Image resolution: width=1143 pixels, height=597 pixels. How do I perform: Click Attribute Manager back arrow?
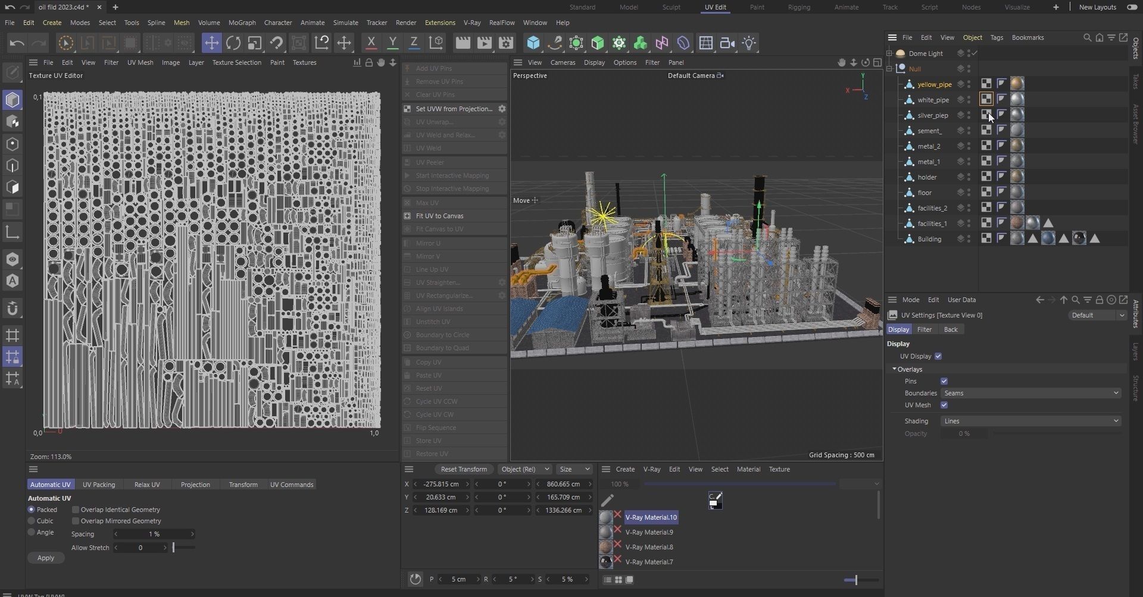tap(1040, 300)
